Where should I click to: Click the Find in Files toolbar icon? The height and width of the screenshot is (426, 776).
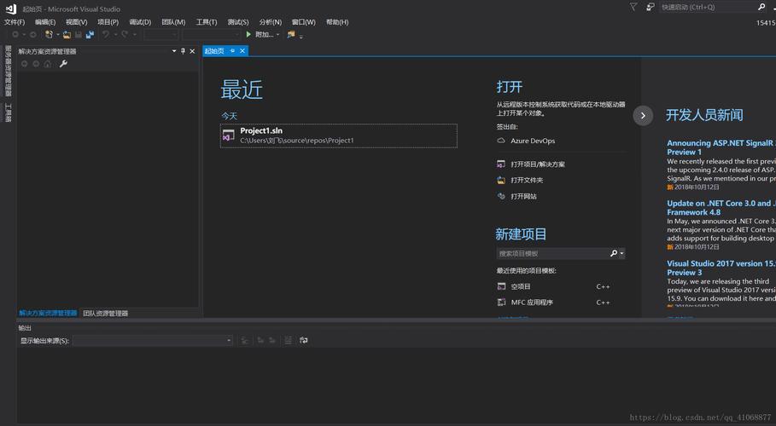[x=291, y=35]
